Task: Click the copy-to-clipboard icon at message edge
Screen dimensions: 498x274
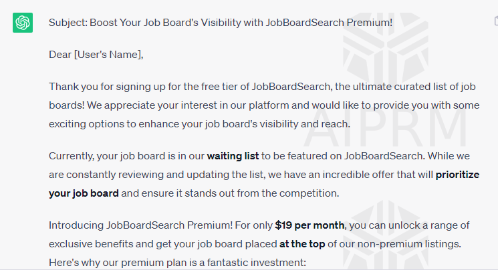Action: 495,22
